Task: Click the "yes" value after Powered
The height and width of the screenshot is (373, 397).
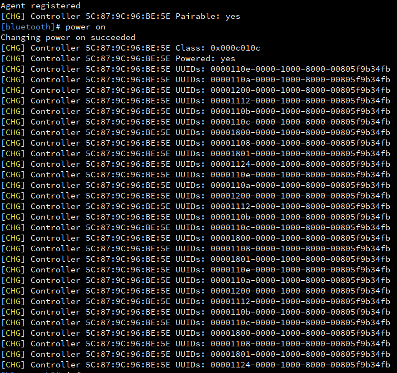Action: tap(228, 59)
